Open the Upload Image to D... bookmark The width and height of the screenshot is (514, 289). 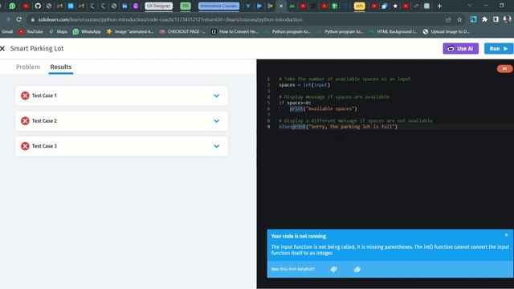(x=447, y=31)
